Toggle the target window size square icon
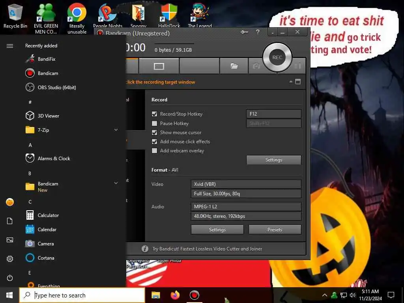 (298, 82)
